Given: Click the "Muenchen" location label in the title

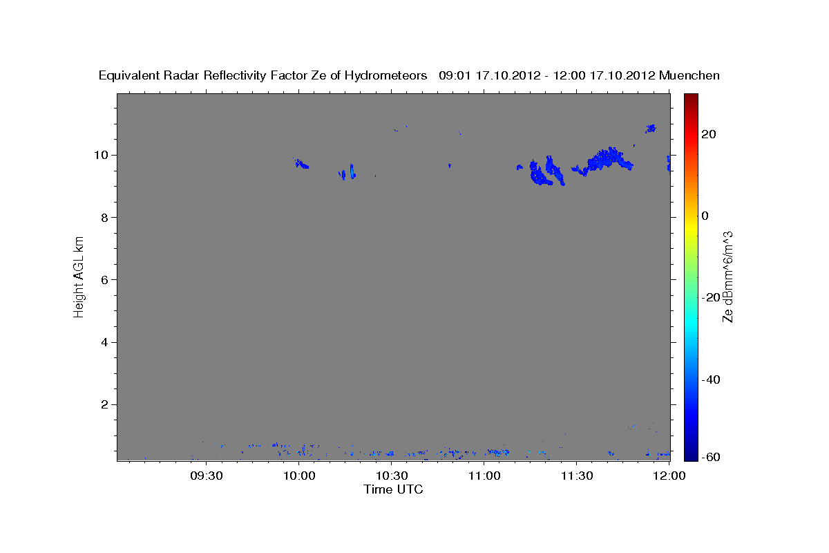Looking at the screenshot, I should pos(689,75).
